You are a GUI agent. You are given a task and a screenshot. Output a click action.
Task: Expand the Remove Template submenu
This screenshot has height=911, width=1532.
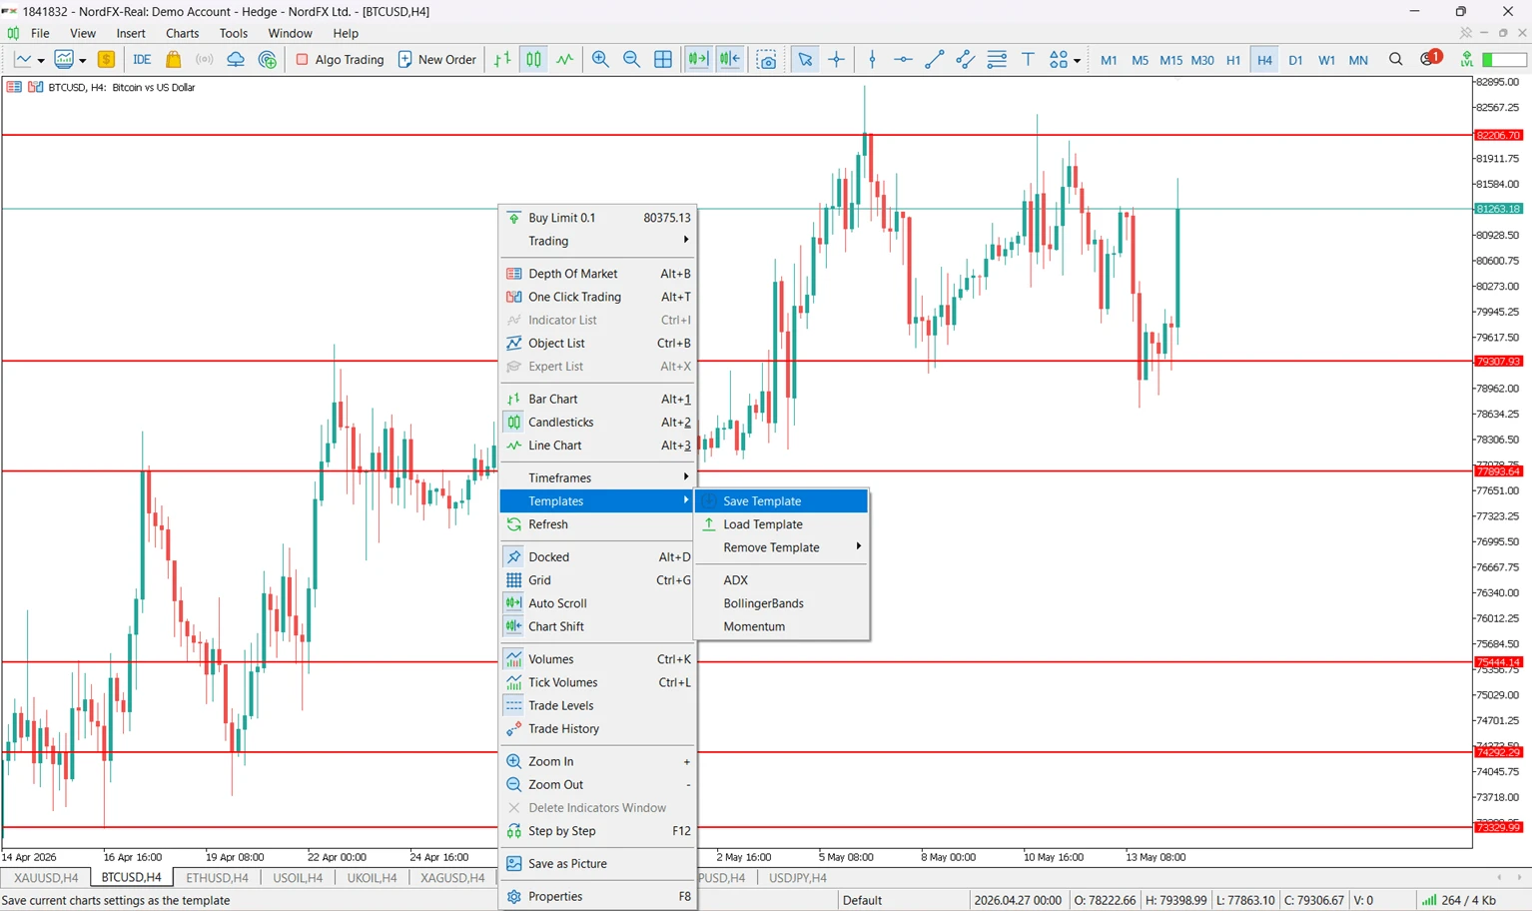click(782, 547)
